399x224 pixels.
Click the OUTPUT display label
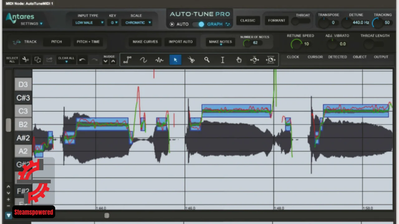pos(381,57)
